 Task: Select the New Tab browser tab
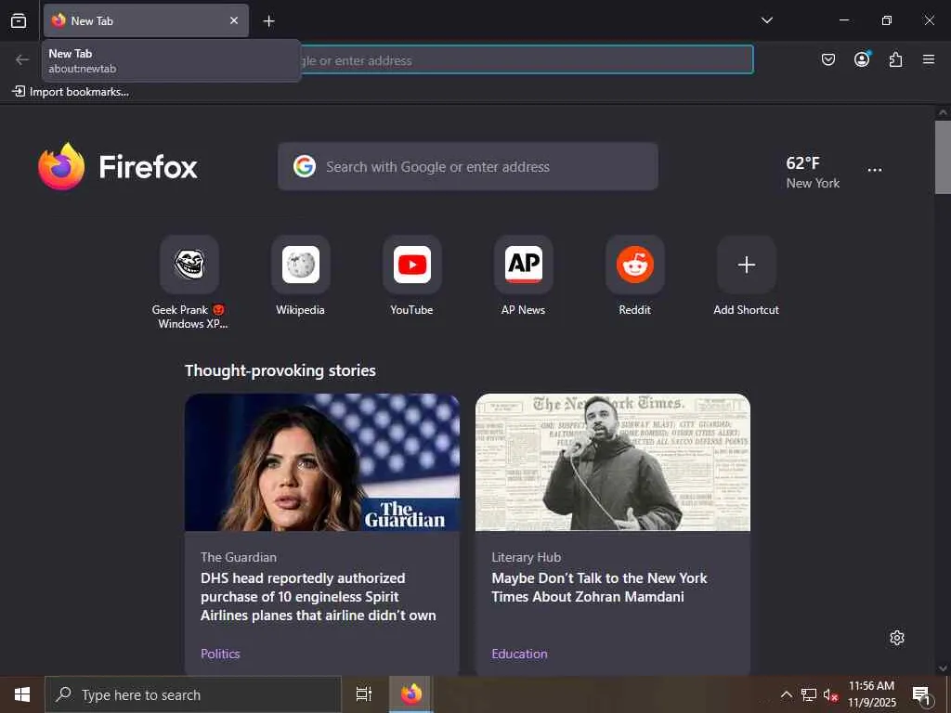(146, 20)
